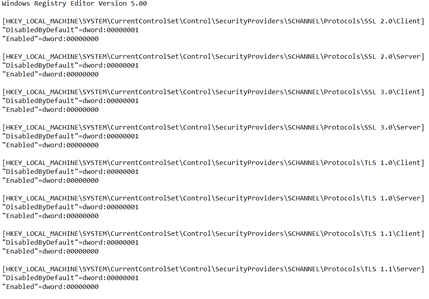The width and height of the screenshot is (429, 299).
Task: Click the TLS 1.1\Server registry key line
Action: [x=213, y=269]
